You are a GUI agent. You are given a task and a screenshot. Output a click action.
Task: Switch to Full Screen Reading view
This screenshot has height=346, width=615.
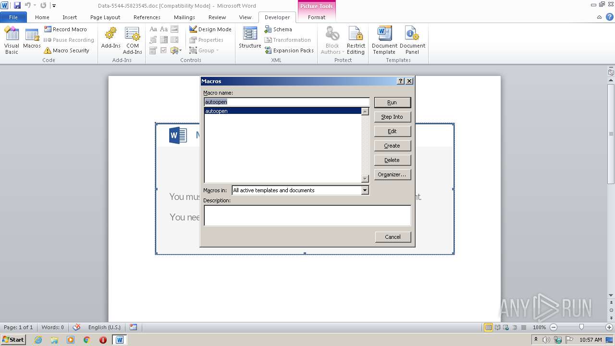497,327
